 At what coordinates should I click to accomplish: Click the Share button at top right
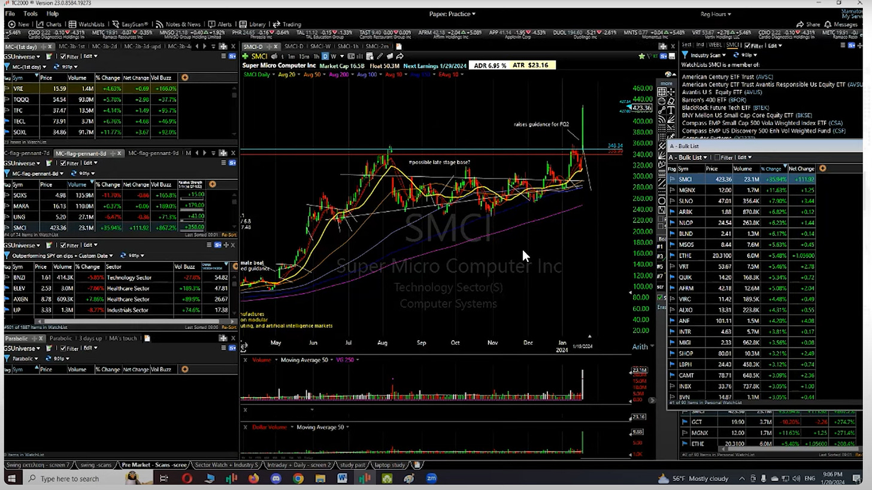(x=809, y=24)
